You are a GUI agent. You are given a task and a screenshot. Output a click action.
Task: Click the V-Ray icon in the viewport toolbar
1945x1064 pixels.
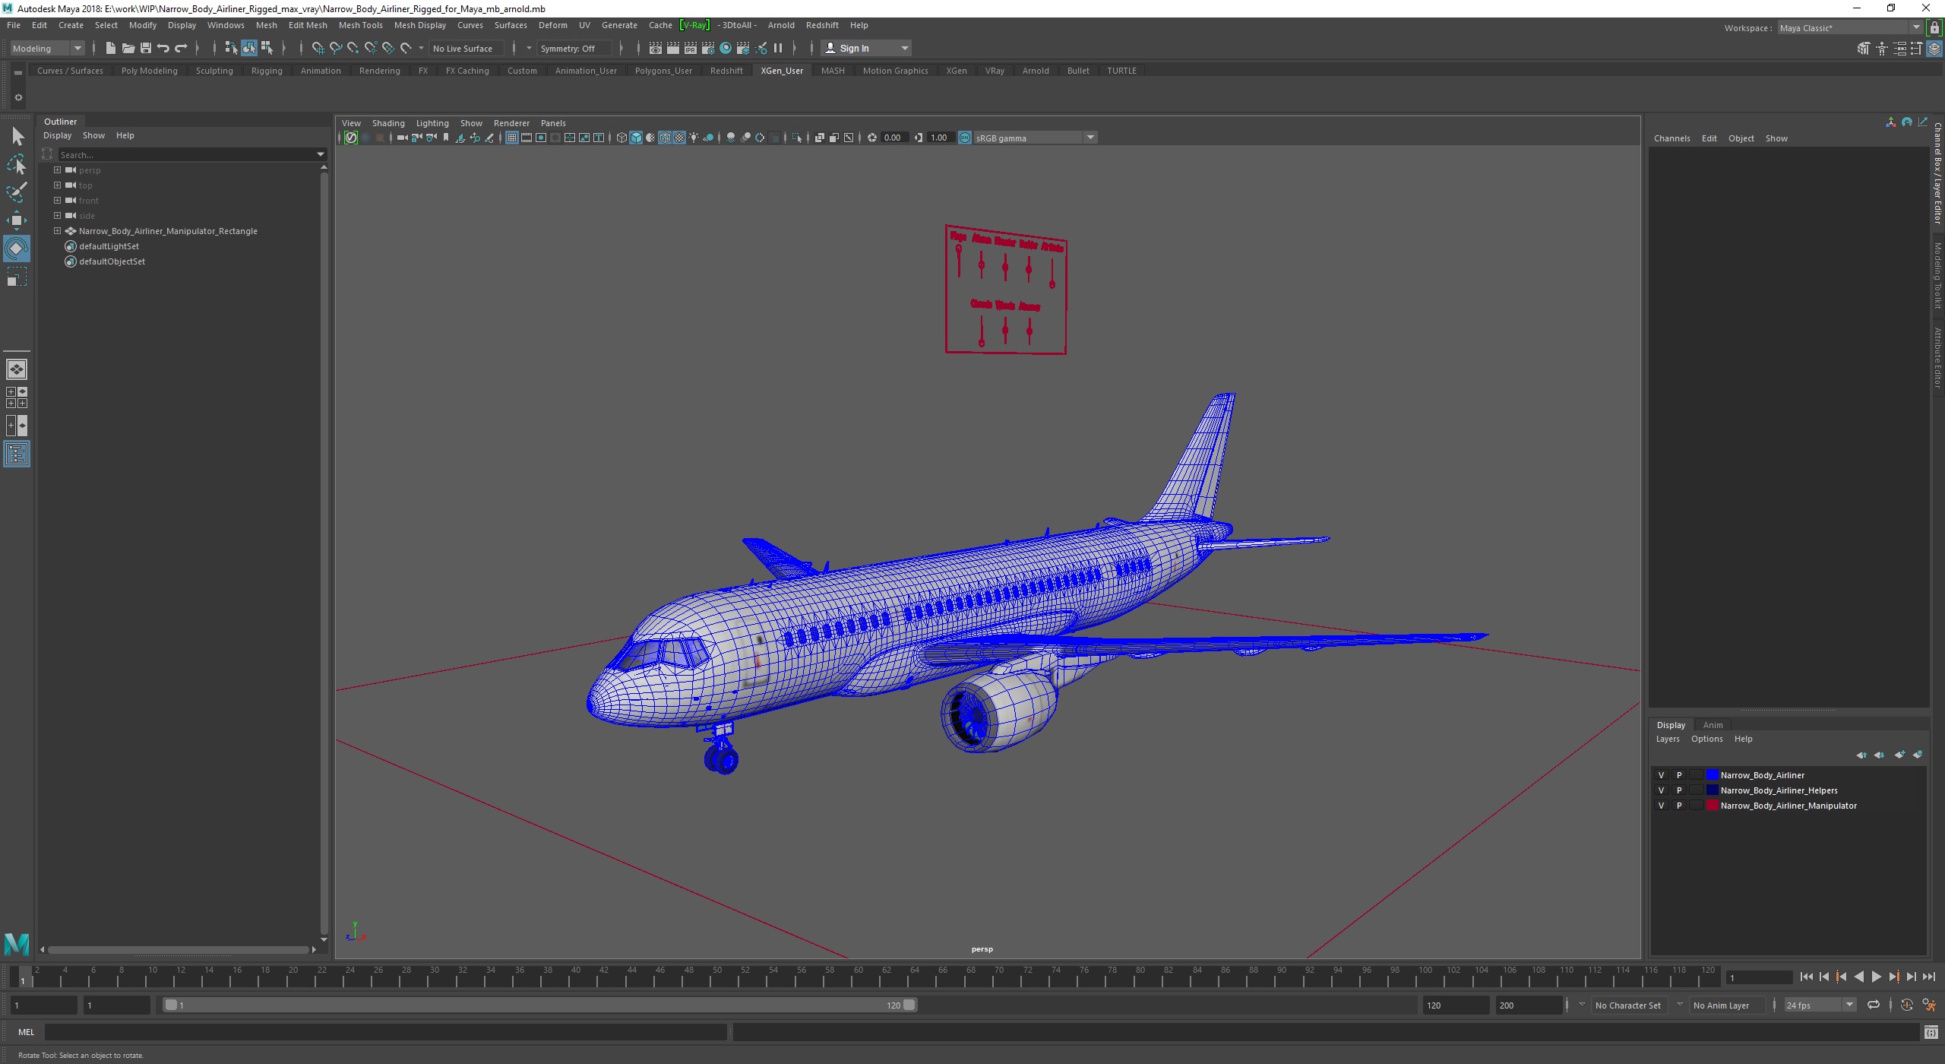(351, 138)
